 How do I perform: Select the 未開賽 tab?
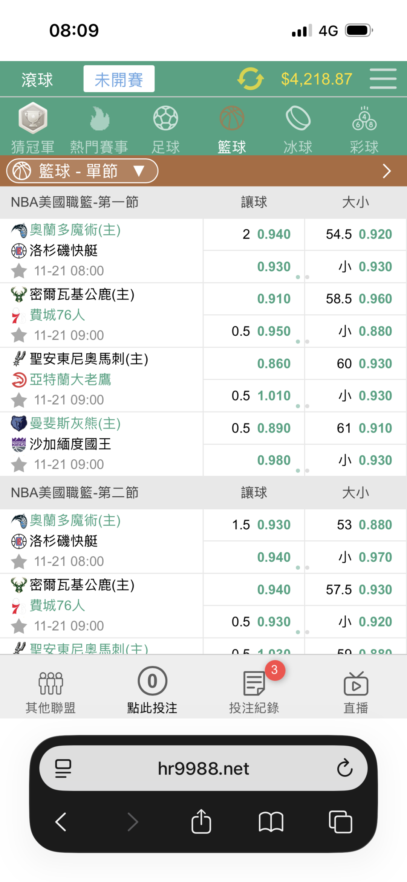click(119, 79)
